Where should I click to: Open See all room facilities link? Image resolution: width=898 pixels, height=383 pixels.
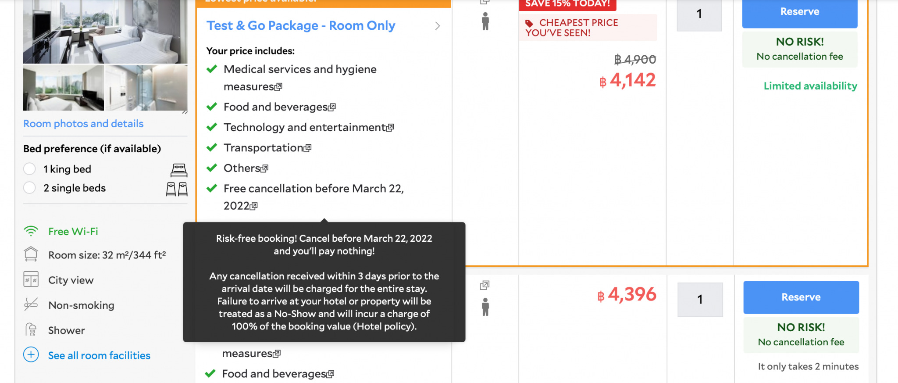tap(99, 355)
